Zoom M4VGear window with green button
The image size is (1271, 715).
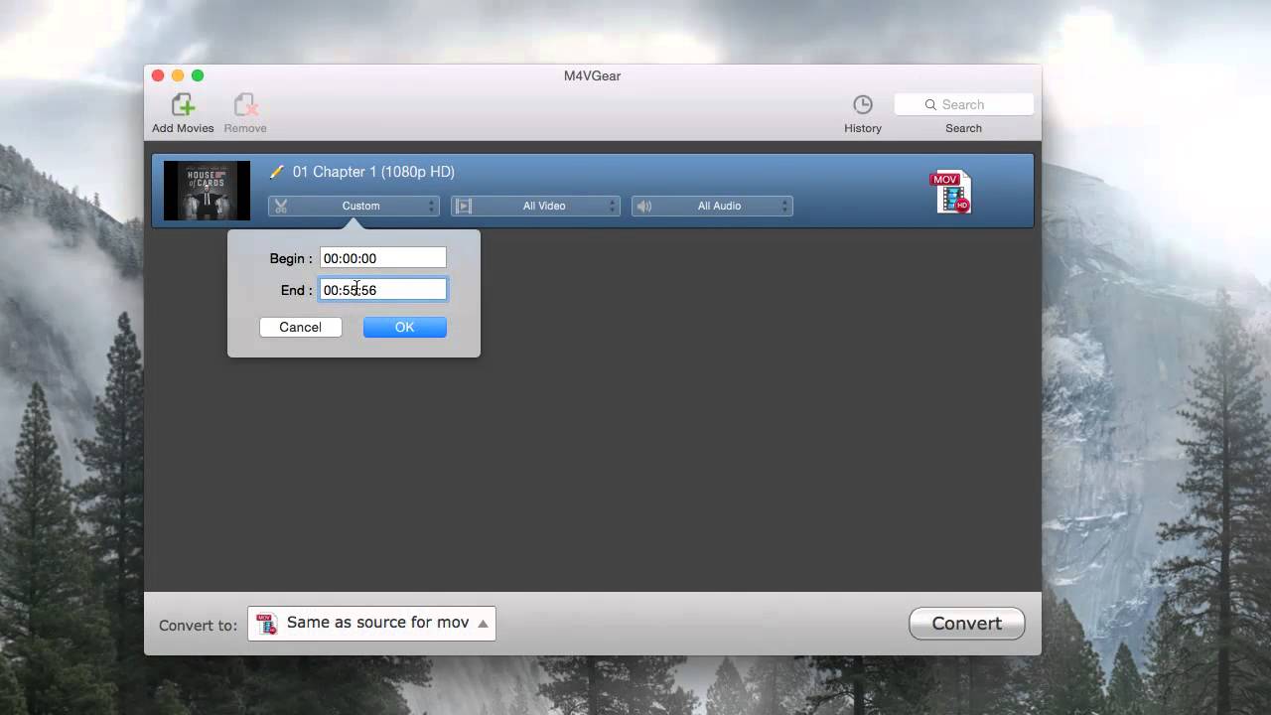click(198, 75)
